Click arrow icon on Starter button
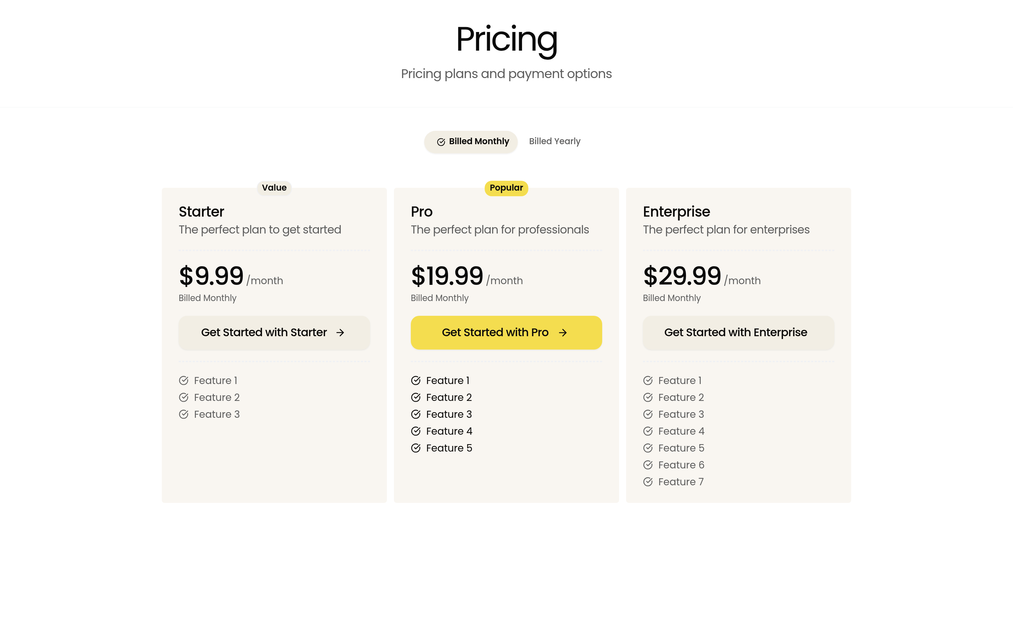 340,332
